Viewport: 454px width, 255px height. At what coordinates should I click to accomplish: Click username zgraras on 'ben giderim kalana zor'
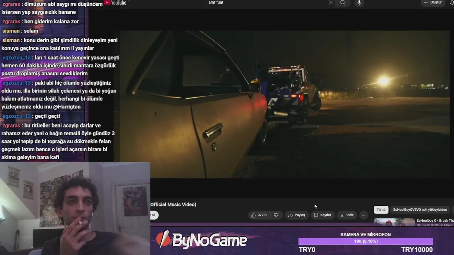(11, 22)
